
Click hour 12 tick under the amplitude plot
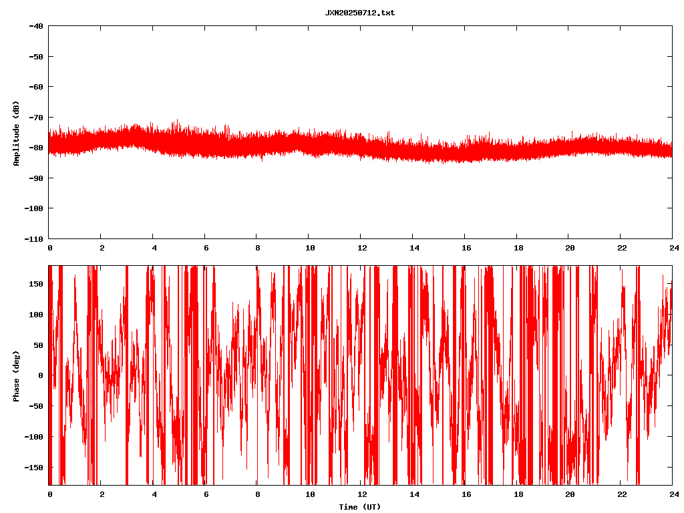pyautogui.click(x=362, y=248)
